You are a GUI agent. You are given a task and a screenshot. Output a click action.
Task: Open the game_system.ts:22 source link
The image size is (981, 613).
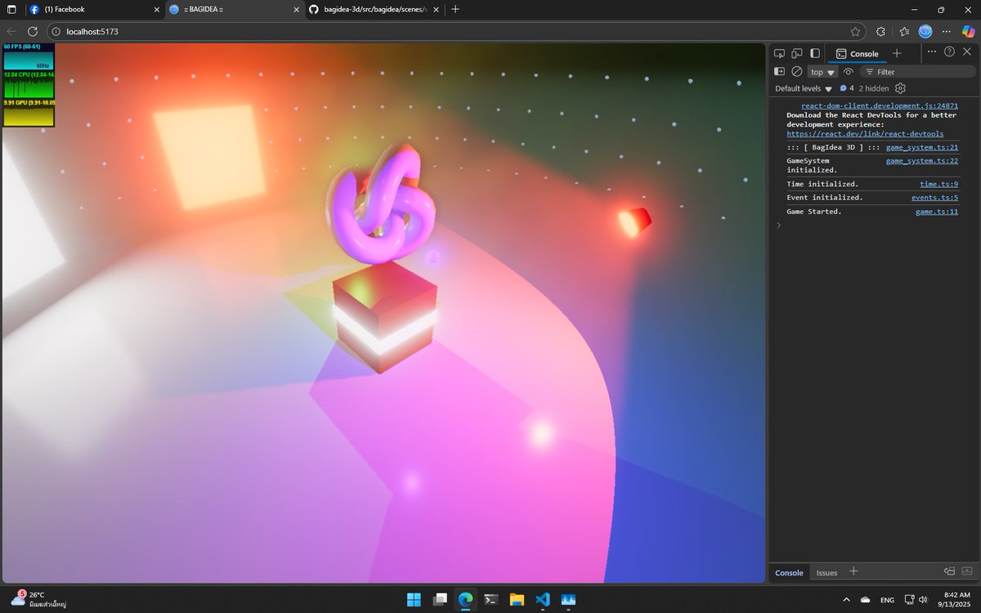pyautogui.click(x=922, y=161)
